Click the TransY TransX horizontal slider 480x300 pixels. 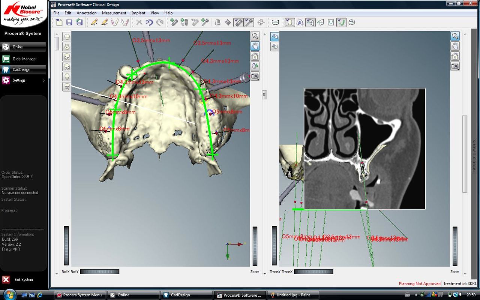pos(313,271)
